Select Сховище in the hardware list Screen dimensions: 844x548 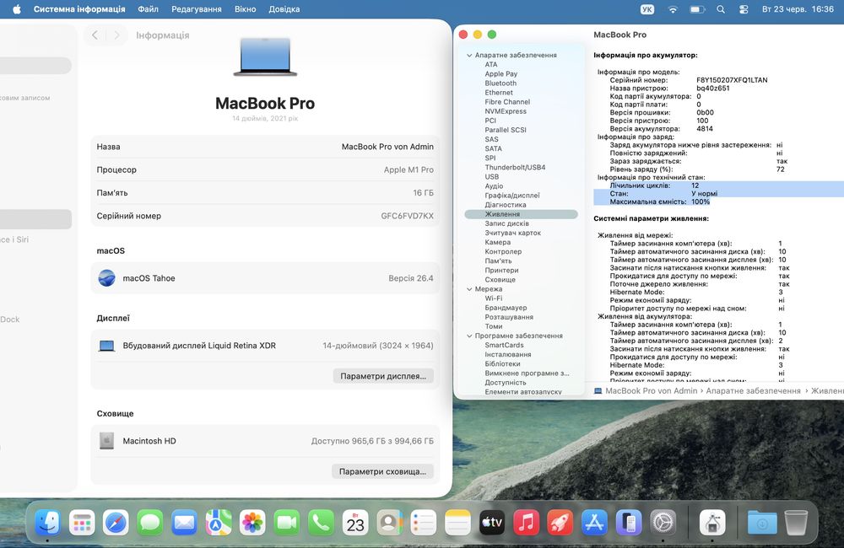pyautogui.click(x=500, y=280)
